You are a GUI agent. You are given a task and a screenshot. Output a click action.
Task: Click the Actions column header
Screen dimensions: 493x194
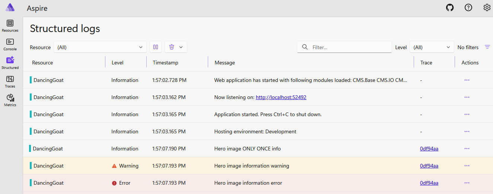[470, 63]
